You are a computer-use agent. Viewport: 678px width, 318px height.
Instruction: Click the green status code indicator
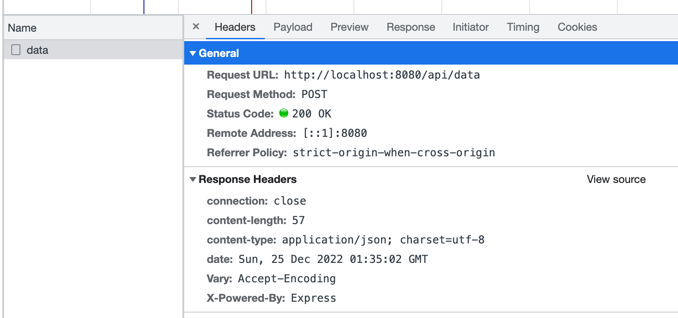point(284,113)
